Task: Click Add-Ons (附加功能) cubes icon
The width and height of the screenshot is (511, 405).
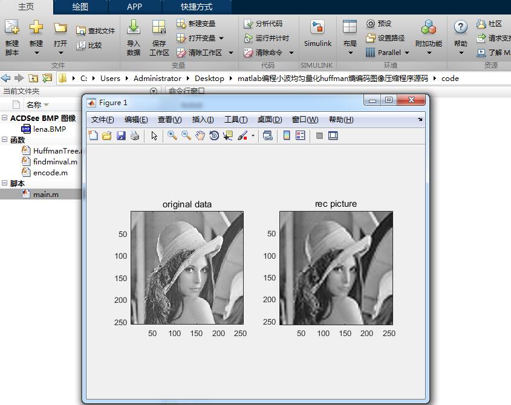Action: click(x=429, y=27)
